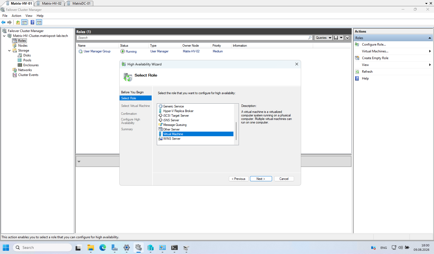Click Help in the Actions pane
This screenshot has width=434, height=254.
tap(365, 78)
